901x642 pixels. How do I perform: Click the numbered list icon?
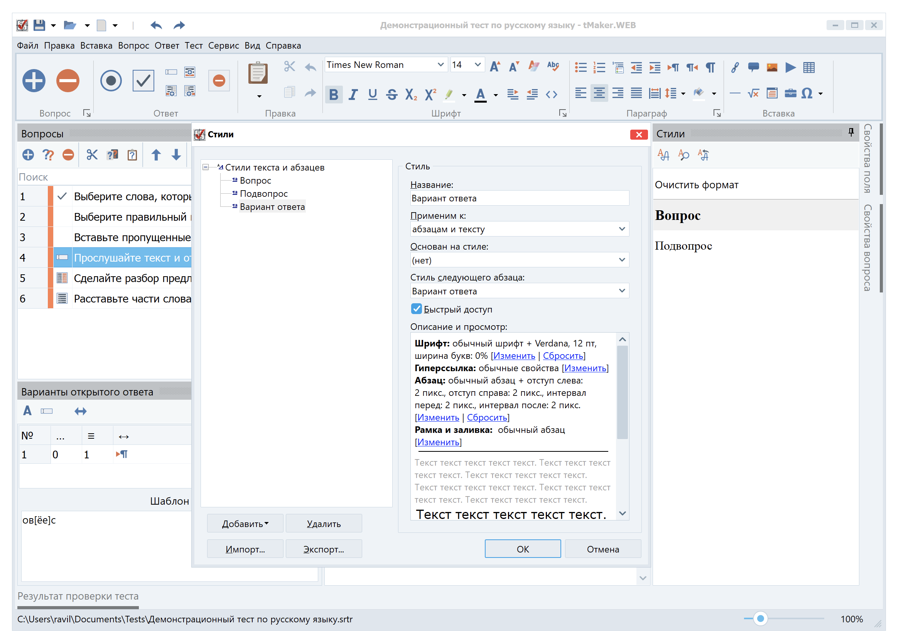[x=600, y=68]
